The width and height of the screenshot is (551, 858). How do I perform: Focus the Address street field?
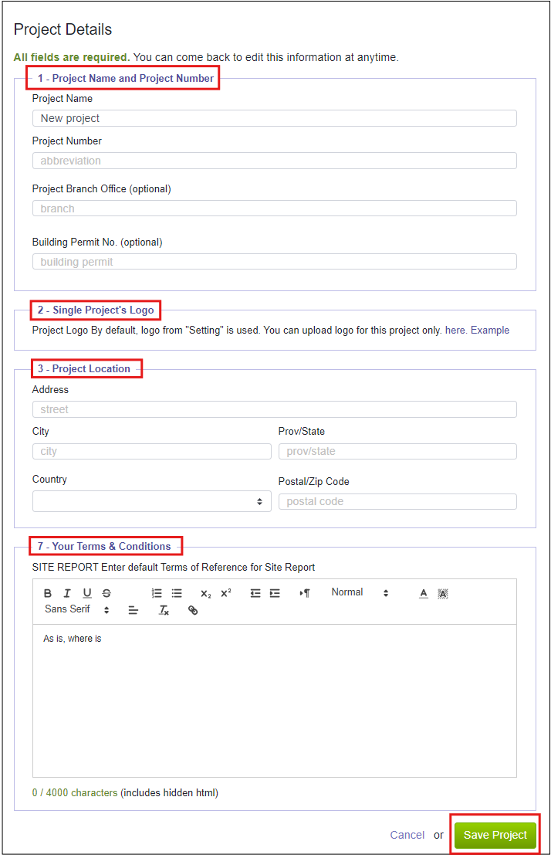pos(275,409)
